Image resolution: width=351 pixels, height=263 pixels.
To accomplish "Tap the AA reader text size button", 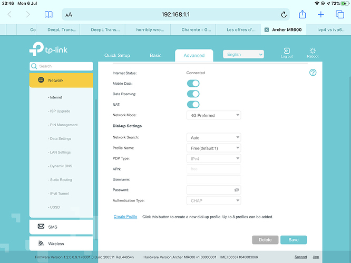I will tap(69, 15).
